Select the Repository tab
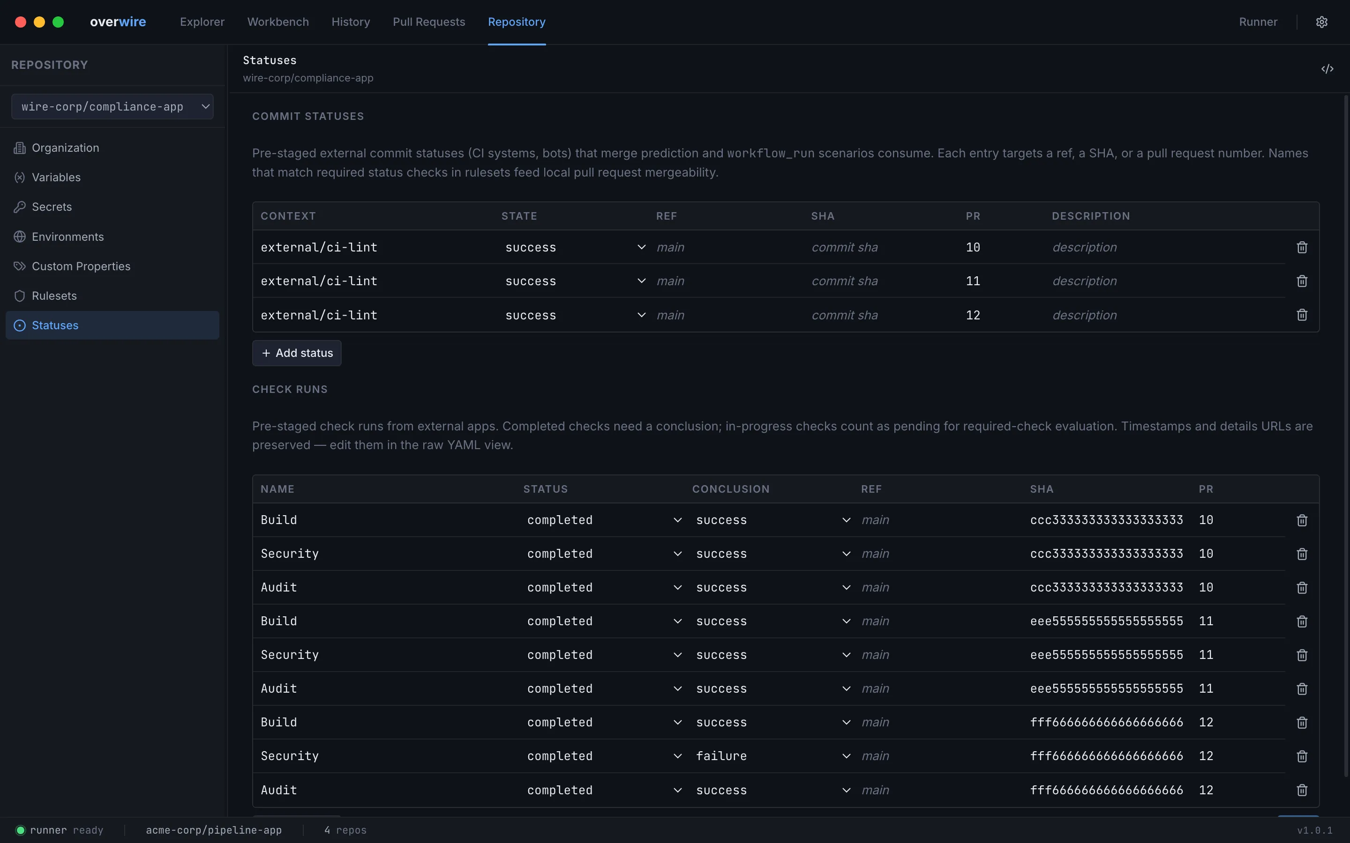1350x843 pixels. [517, 22]
